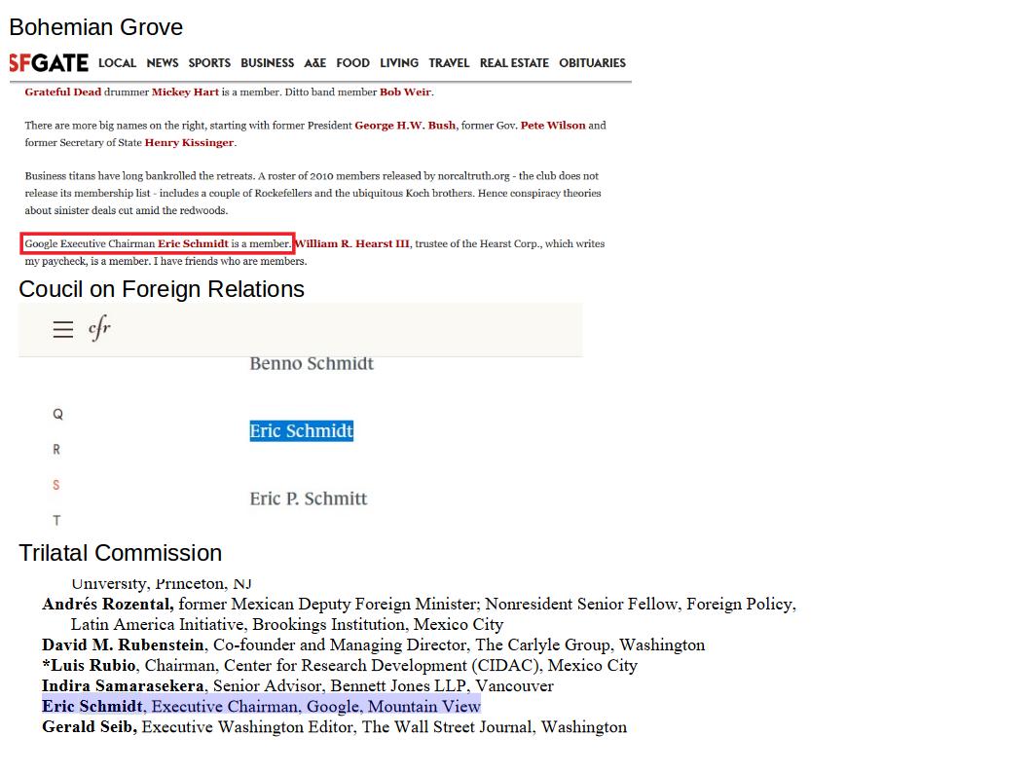Open the BUSINESS section
The width and height of the screenshot is (1030, 773).
click(x=268, y=63)
